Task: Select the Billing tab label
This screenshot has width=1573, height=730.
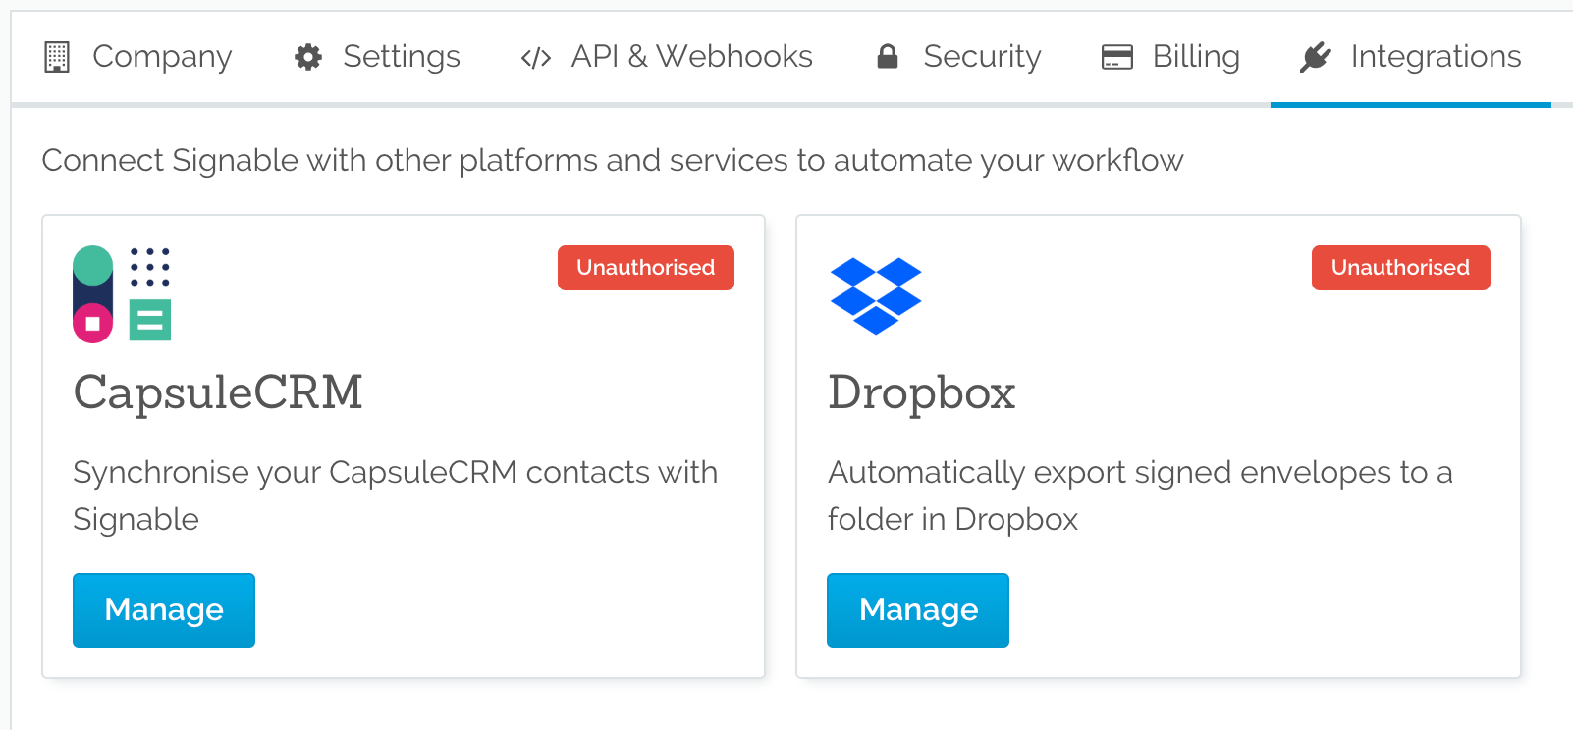Action: 1195,57
